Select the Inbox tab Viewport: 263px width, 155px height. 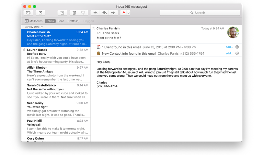(x=50, y=21)
